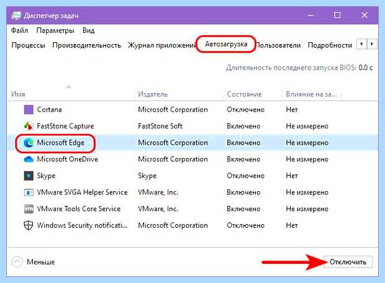Switch to the Подробности tab

[x=330, y=45]
